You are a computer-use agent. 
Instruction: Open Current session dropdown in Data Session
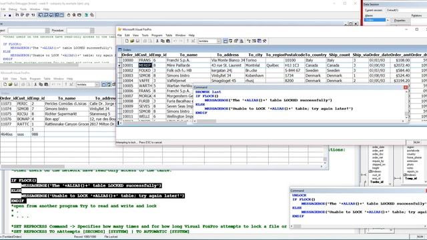[406, 10]
